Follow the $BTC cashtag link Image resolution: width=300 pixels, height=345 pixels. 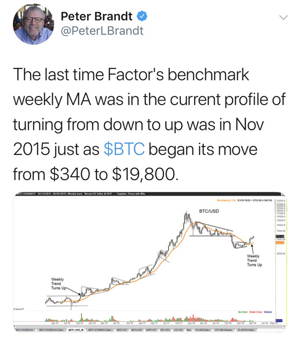coord(124,149)
